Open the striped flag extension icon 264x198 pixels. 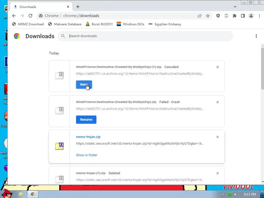click(226, 16)
